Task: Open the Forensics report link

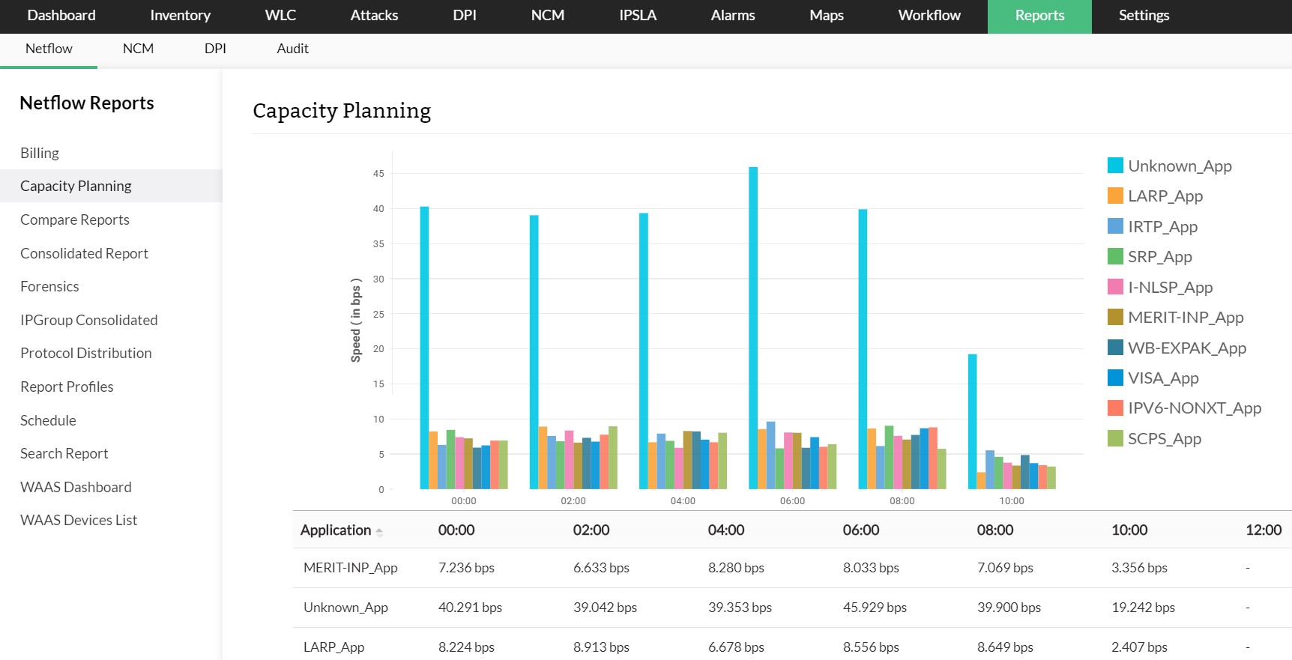Action: point(49,286)
